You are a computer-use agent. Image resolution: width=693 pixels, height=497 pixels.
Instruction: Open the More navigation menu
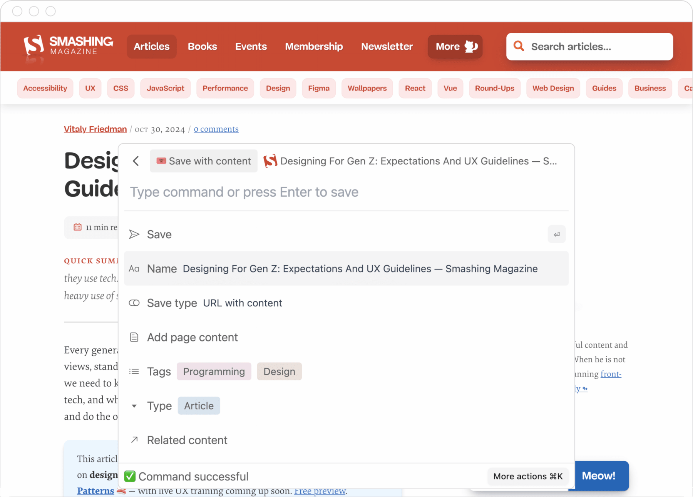pyautogui.click(x=455, y=47)
